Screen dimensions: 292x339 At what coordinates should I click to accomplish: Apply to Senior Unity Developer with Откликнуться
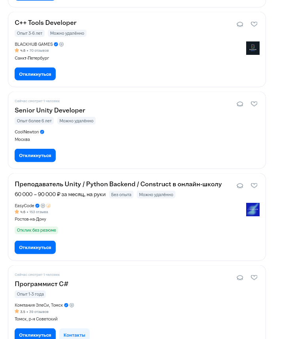click(35, 155)
